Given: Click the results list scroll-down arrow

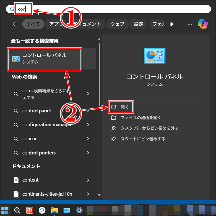Looking at the screenshot, I should tap(99, 195).
